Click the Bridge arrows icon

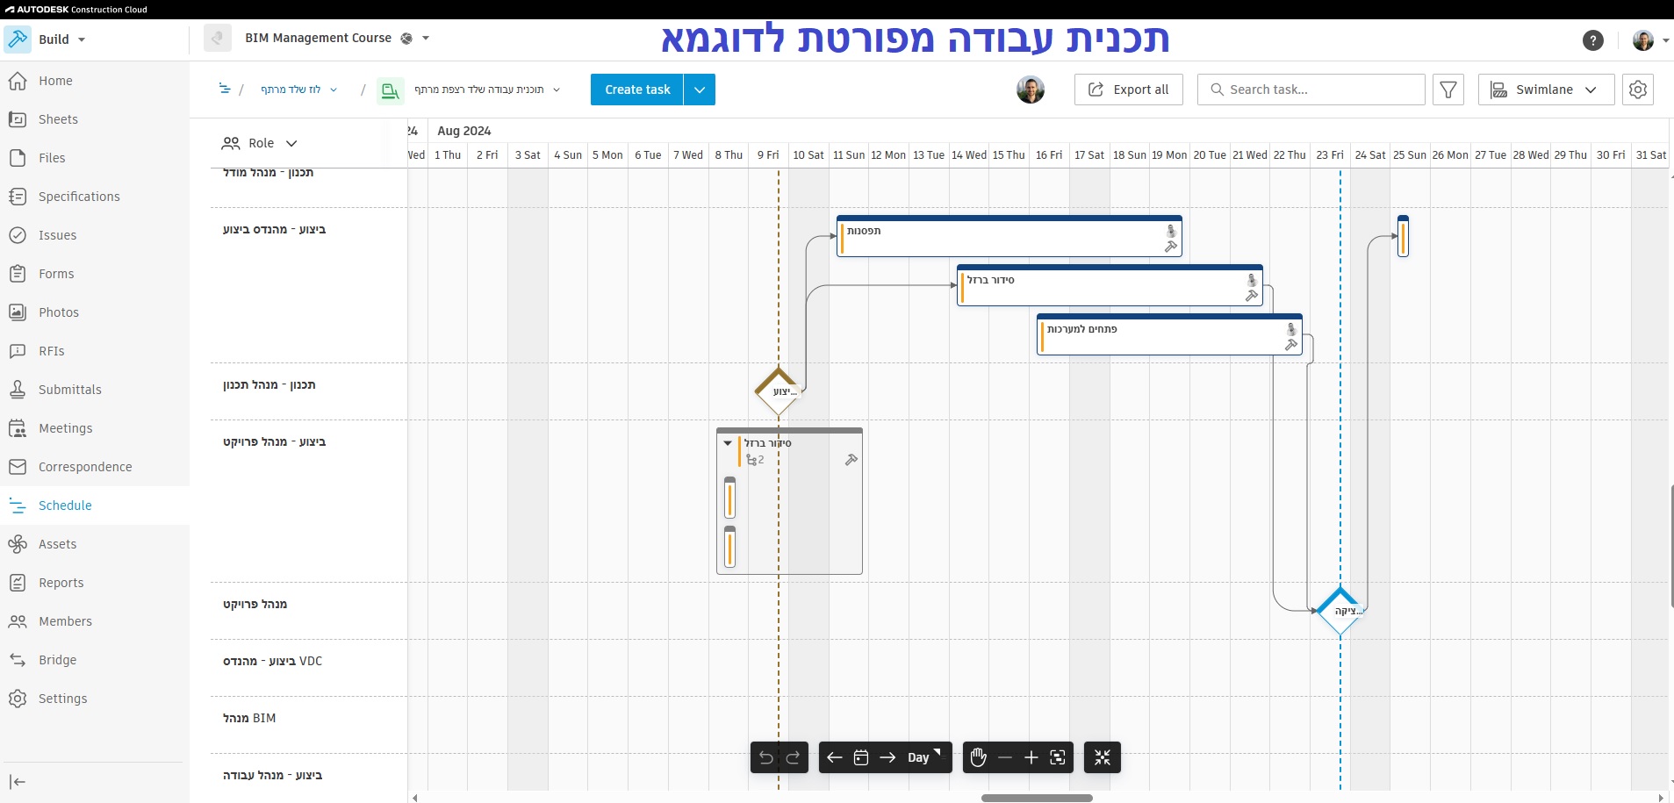[18, 660]
